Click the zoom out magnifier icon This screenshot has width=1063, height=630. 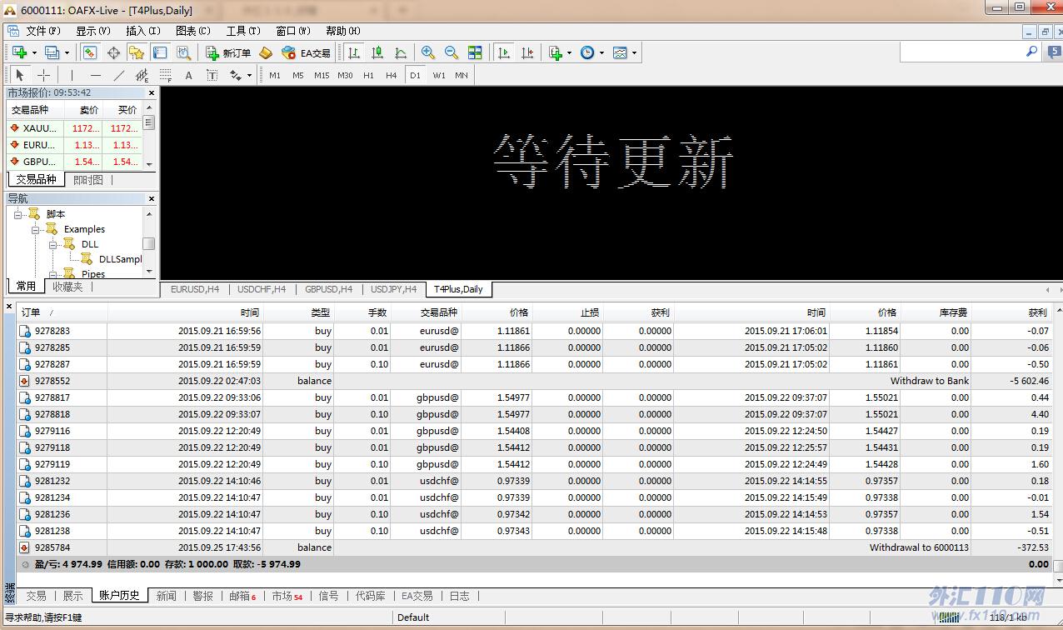tap(452, 52)
